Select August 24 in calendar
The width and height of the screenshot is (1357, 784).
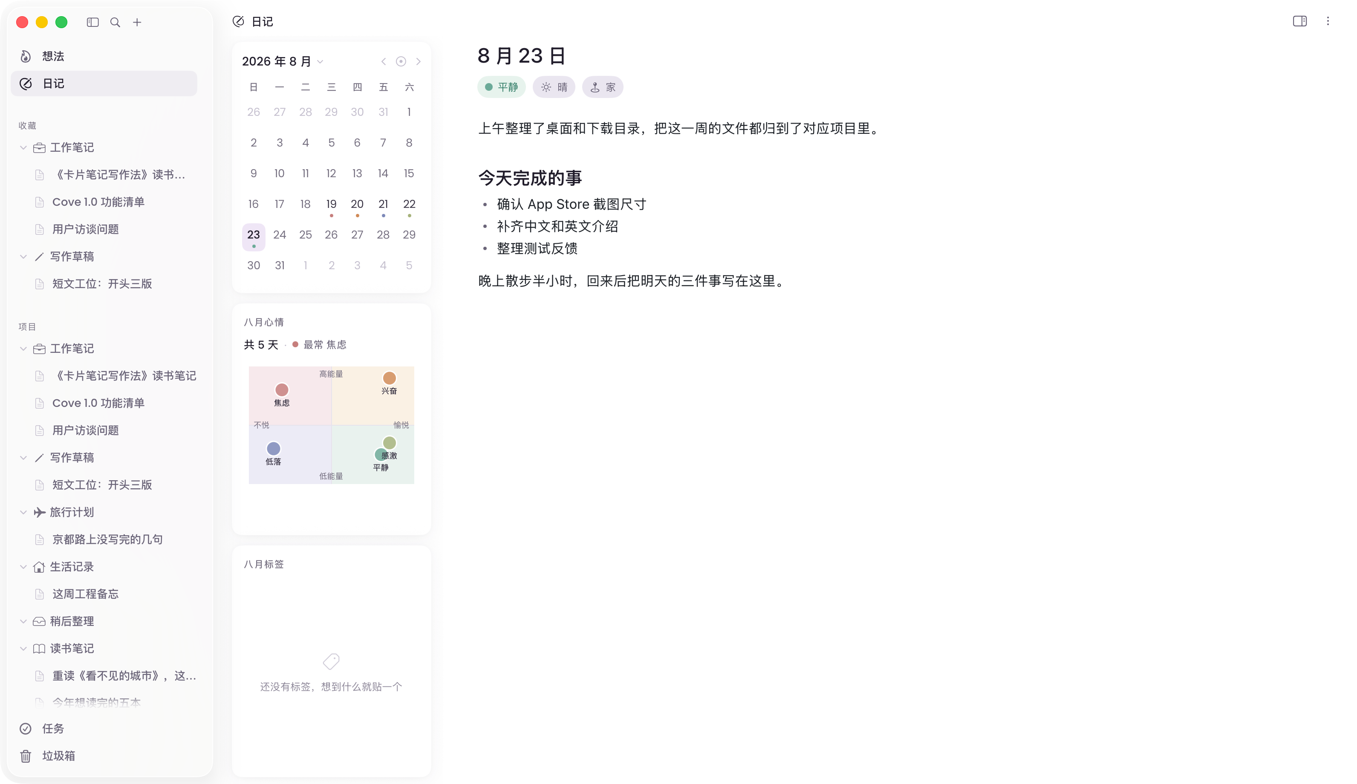[280, 235]
